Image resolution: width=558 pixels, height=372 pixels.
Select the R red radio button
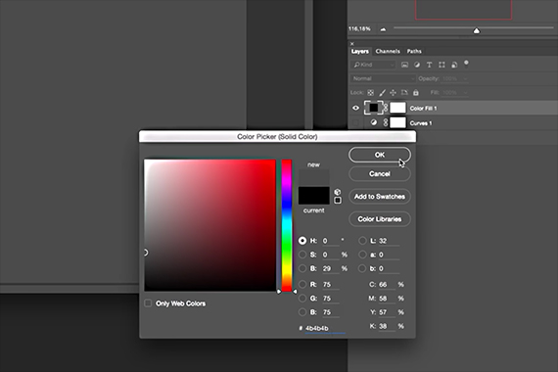click(x=302, y=284)
